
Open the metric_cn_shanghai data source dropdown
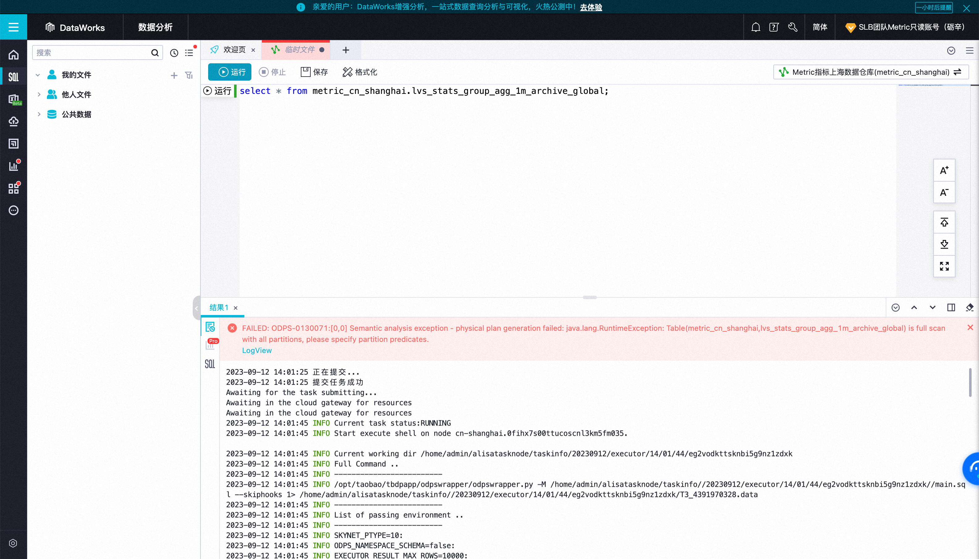pyautogui.click(x=871, y=72)
